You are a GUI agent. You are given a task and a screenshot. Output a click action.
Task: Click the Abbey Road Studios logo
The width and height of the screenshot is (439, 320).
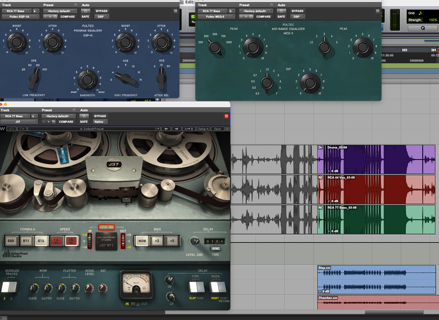pyautogui.click(x=15, y=254)
